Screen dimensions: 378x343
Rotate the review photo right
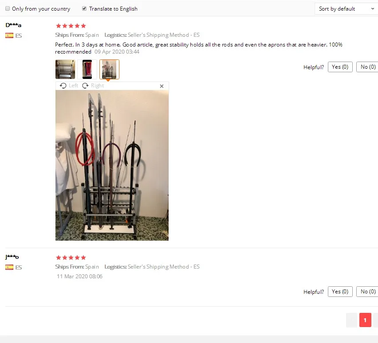tap(93, 86)
